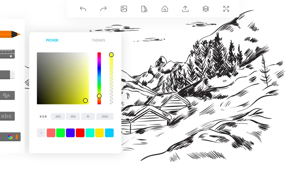Select the eraser tool
Image resolution: width=306 pixels, height=172 pixels.
7,75
